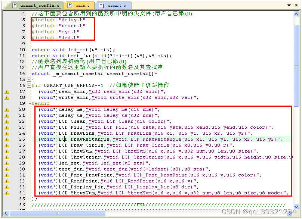302x219 pixels.
Task: Click the warning icon on line 27
Action: [x=7, y=151]
